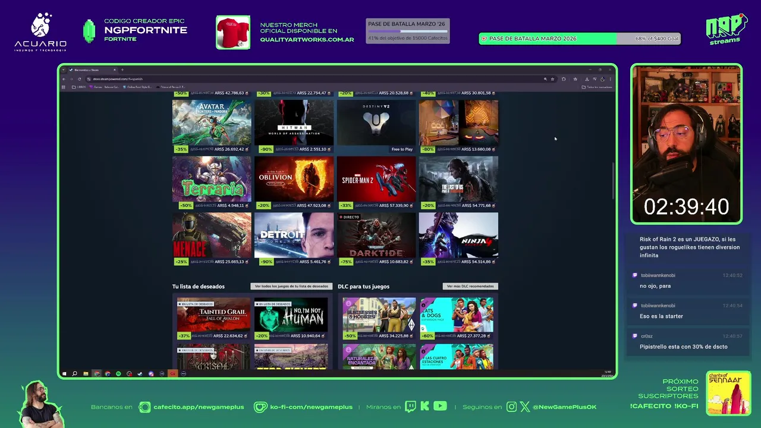Viewport: 761px width, 428px height.
Task: Open a new browser tab
Action: click(x=122, y=70)
